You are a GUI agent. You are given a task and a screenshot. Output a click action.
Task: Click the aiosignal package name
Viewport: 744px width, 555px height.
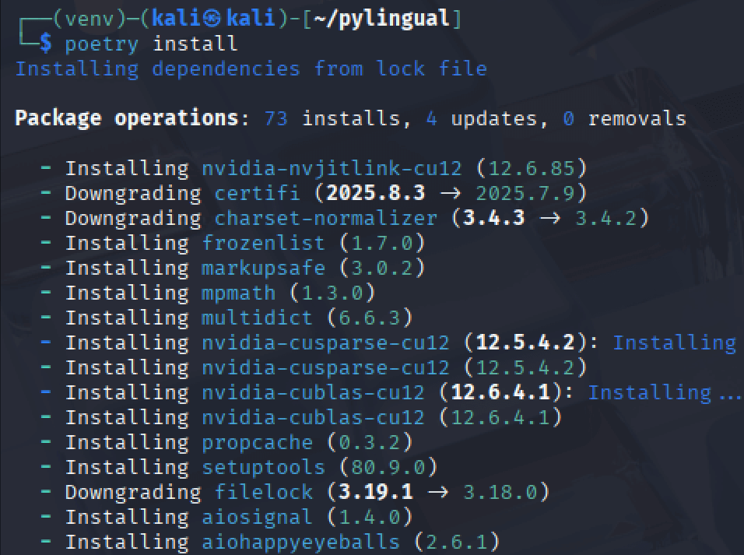click(x=257, y=517)
